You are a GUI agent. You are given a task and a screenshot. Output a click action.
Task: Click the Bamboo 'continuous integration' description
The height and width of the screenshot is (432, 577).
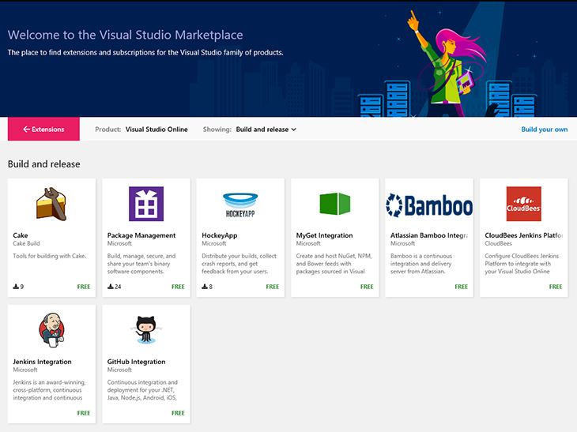pyautogui.click(x=421, y=264)
